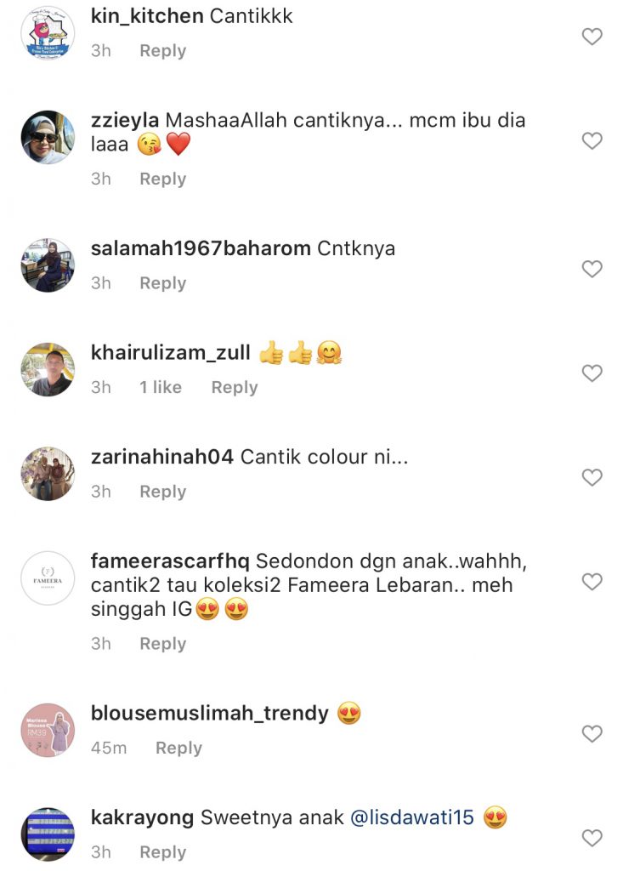
Task: Like salamah1967baharom's comment
Action: [x=592, y=269]
